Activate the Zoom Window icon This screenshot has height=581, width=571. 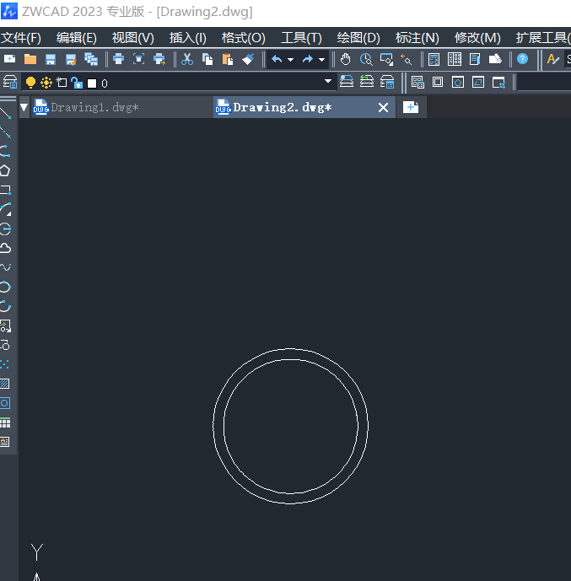pos(386,59)
